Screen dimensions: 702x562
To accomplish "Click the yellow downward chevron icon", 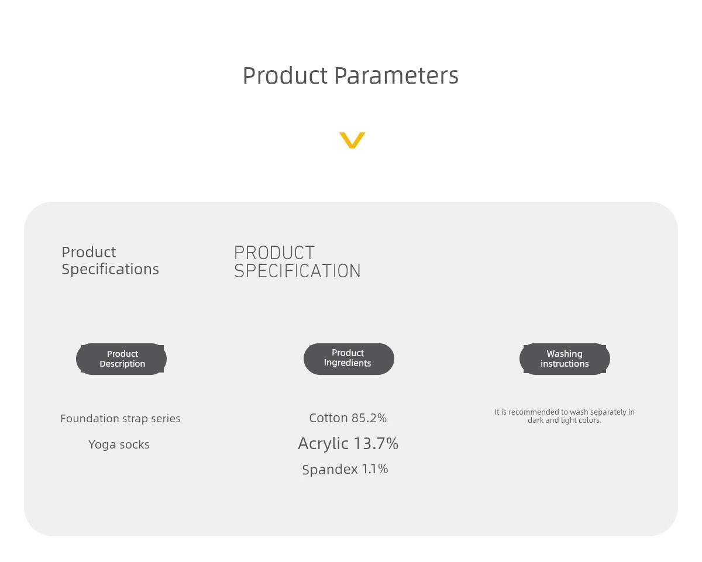I will point(352,140).
